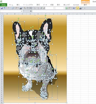Expand the Name Box dropdown arrow

click(21, 11)
